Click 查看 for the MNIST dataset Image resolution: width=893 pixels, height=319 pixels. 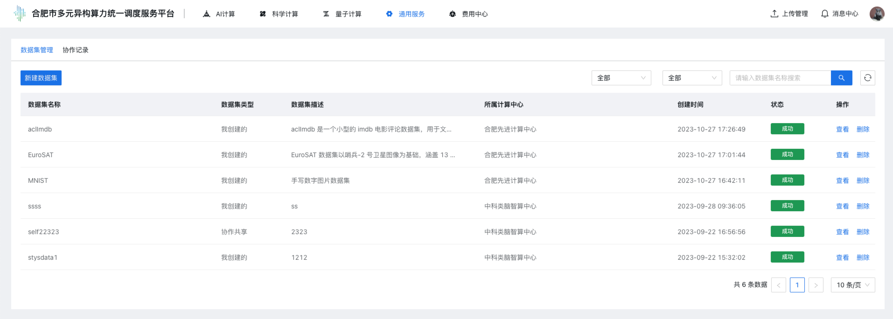pos(842,180)
